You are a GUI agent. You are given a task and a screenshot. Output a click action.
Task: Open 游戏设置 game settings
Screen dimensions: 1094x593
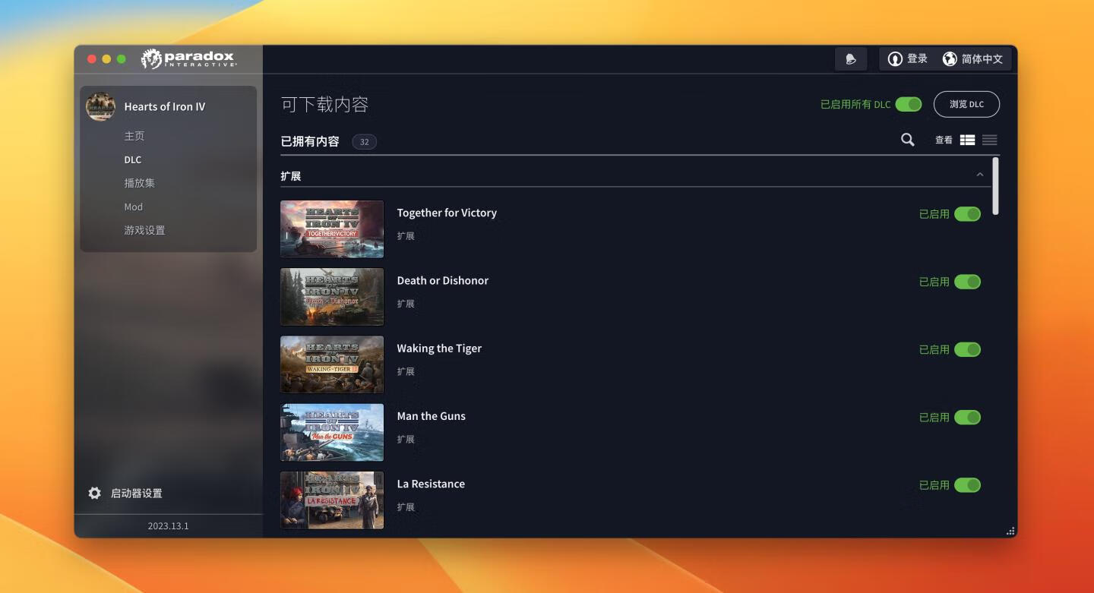(145, 230)
